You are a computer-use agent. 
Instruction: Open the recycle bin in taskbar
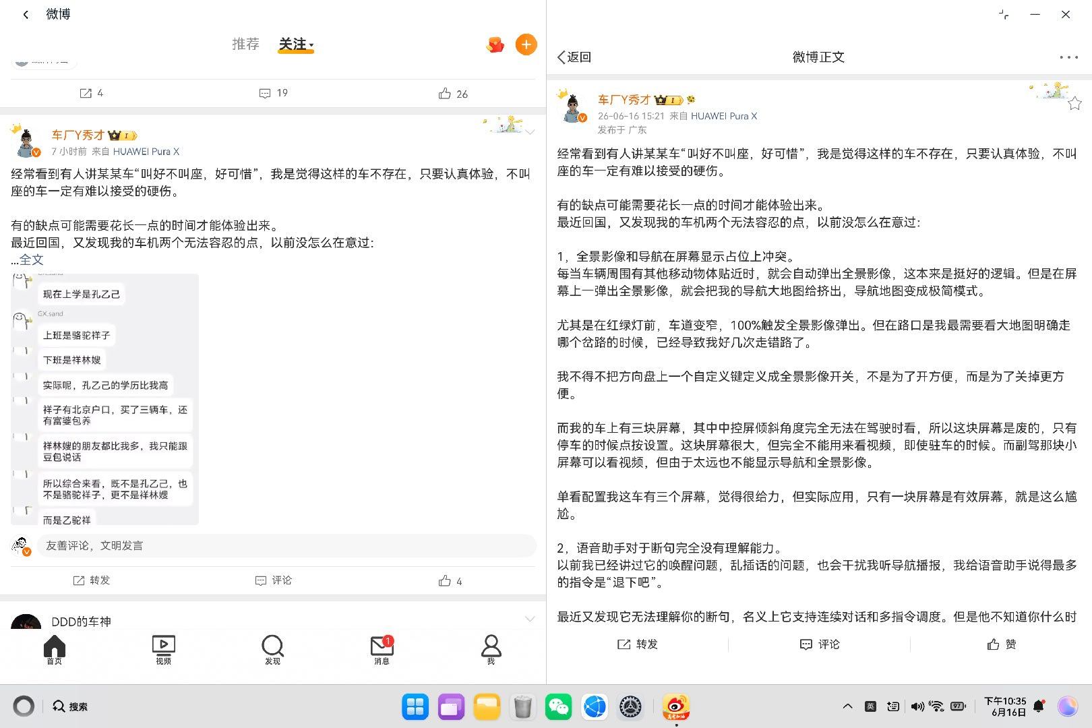click(x=522, y=706)
